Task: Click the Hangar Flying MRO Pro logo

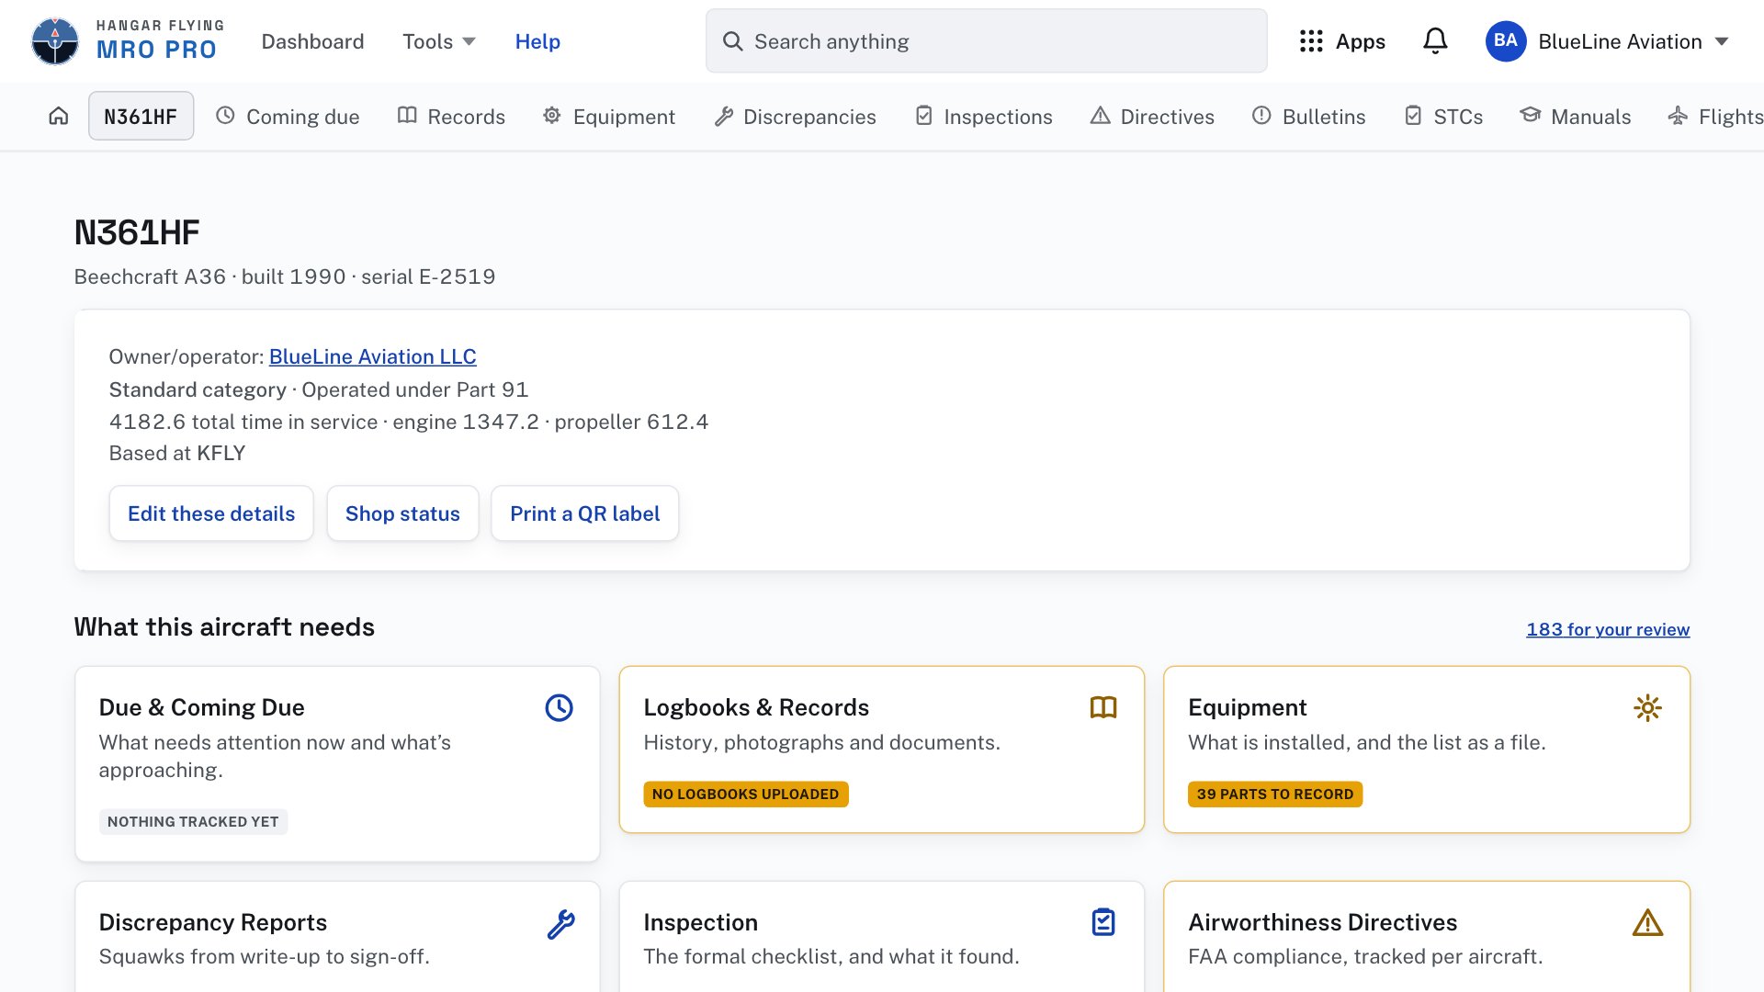Action: (x=129, y=41)
